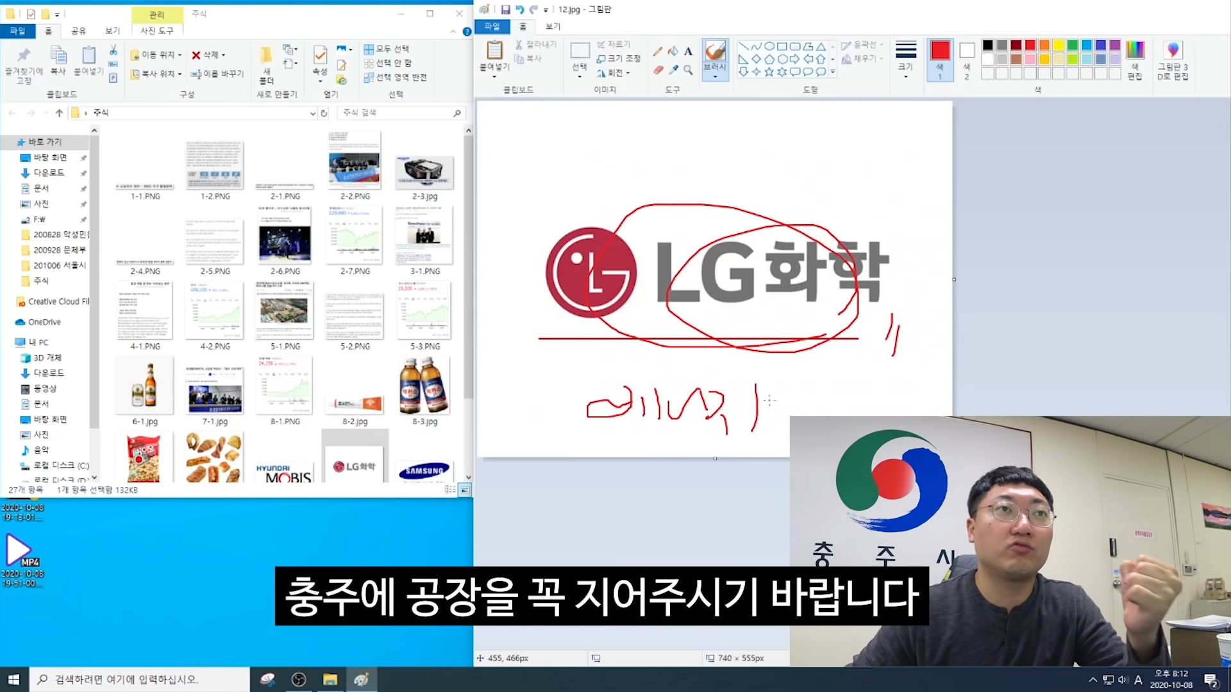Switch to the Share (공유) tab in Explorer
The width and height of the screenshot is (1231, 692).
(x=78, y=31)
